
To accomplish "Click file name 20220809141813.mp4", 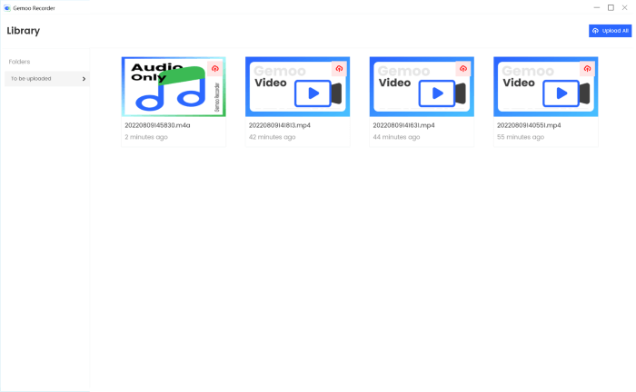I will pyautogui.click(x=280, y=125).
